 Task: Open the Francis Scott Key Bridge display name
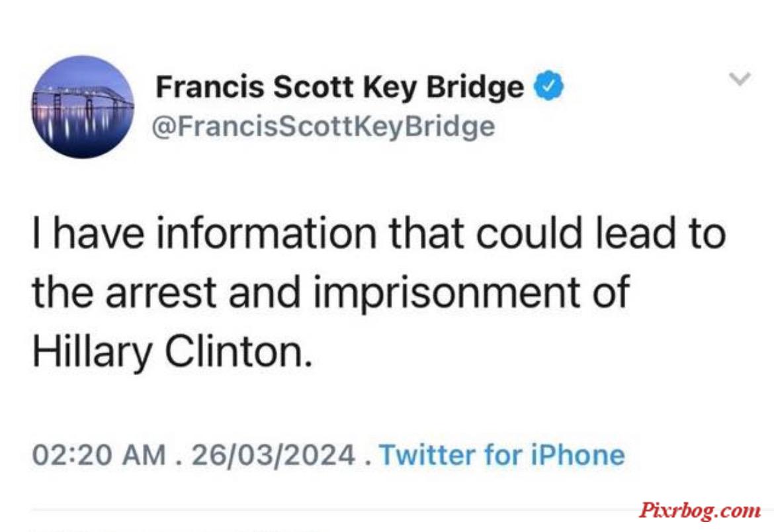tap(339, 87)
